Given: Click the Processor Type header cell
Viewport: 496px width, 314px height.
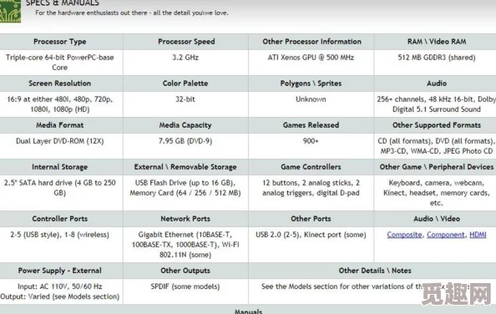Looking at the screenshot, I should pos(60,42).
